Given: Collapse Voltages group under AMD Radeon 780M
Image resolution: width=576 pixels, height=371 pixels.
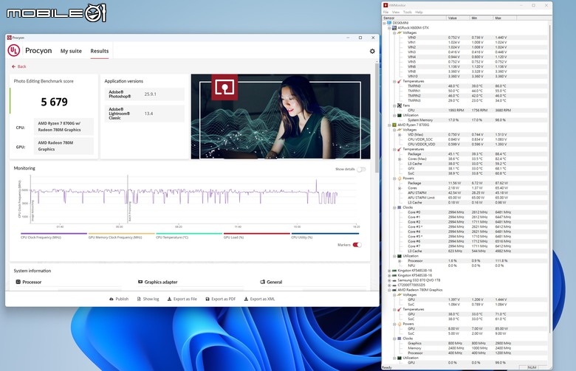Looking at the screenshot, I should point(394,295).
